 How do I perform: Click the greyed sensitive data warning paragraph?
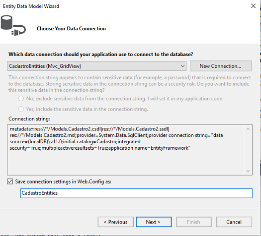tap(129, 84)
